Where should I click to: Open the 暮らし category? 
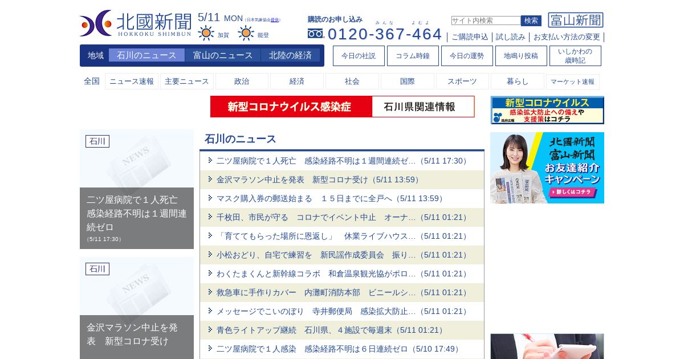(518, 81)
